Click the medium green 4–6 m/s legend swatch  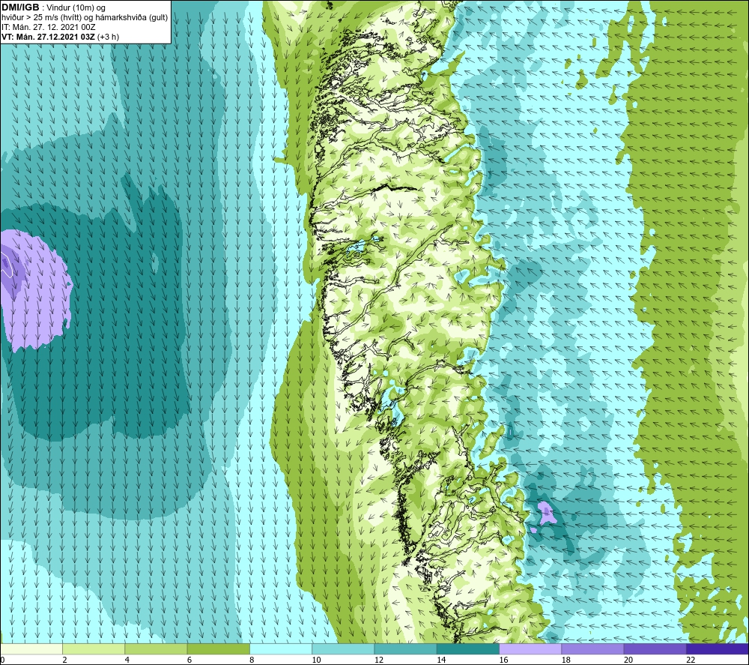tap(157, 649)
